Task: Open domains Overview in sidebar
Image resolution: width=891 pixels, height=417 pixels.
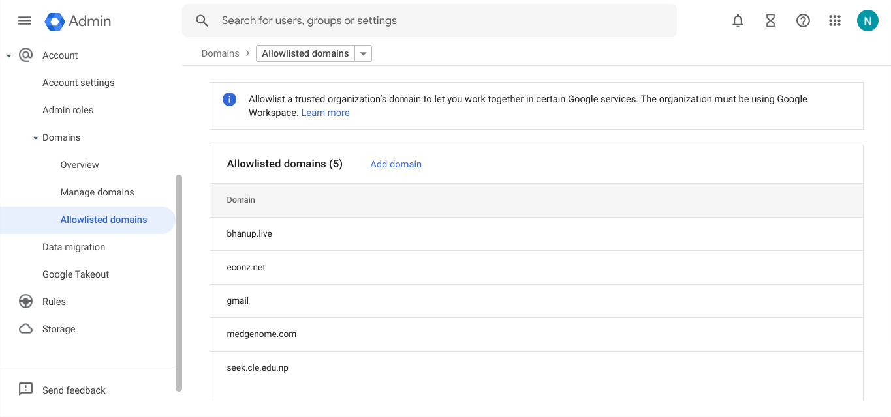Action: coord(80,165)
